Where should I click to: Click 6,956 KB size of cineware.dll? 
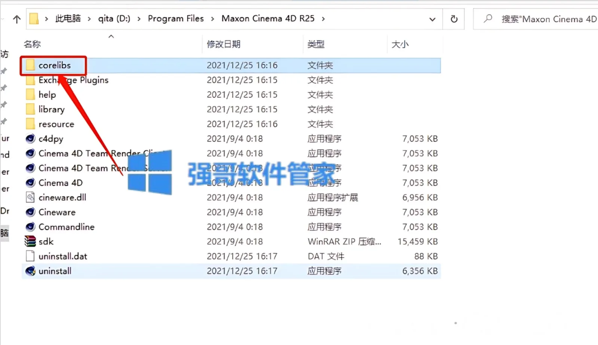420,198
